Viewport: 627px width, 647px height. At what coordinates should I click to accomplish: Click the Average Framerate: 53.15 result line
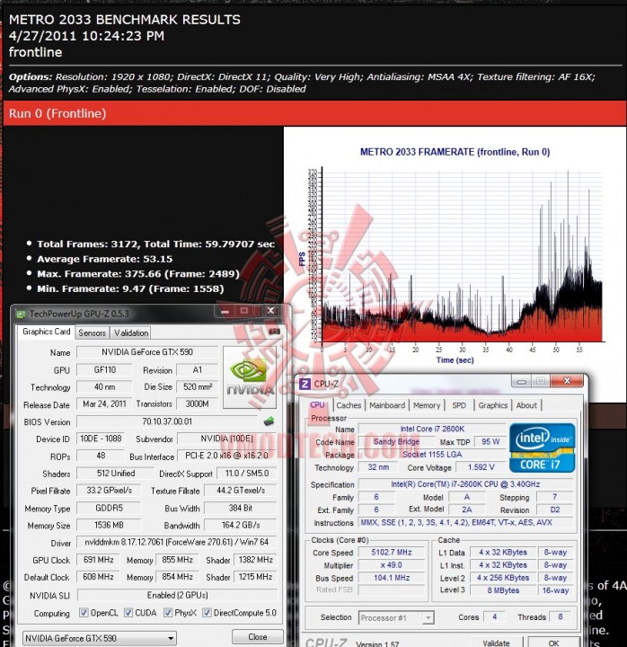point(105,259)
